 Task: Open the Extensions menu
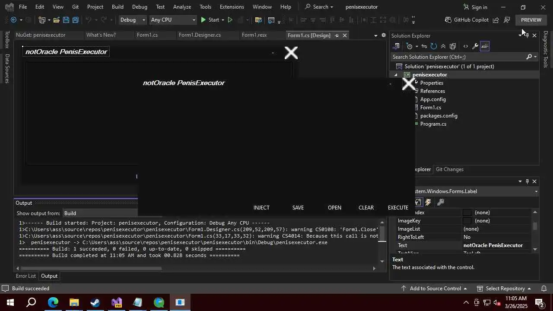pos(232,7)
